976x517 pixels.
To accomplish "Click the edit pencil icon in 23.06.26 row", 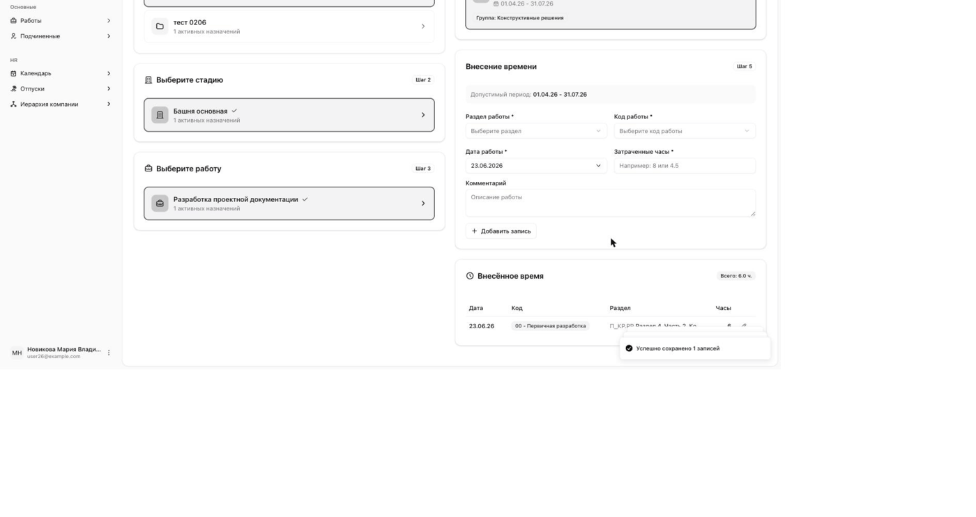I will (744, 326).
